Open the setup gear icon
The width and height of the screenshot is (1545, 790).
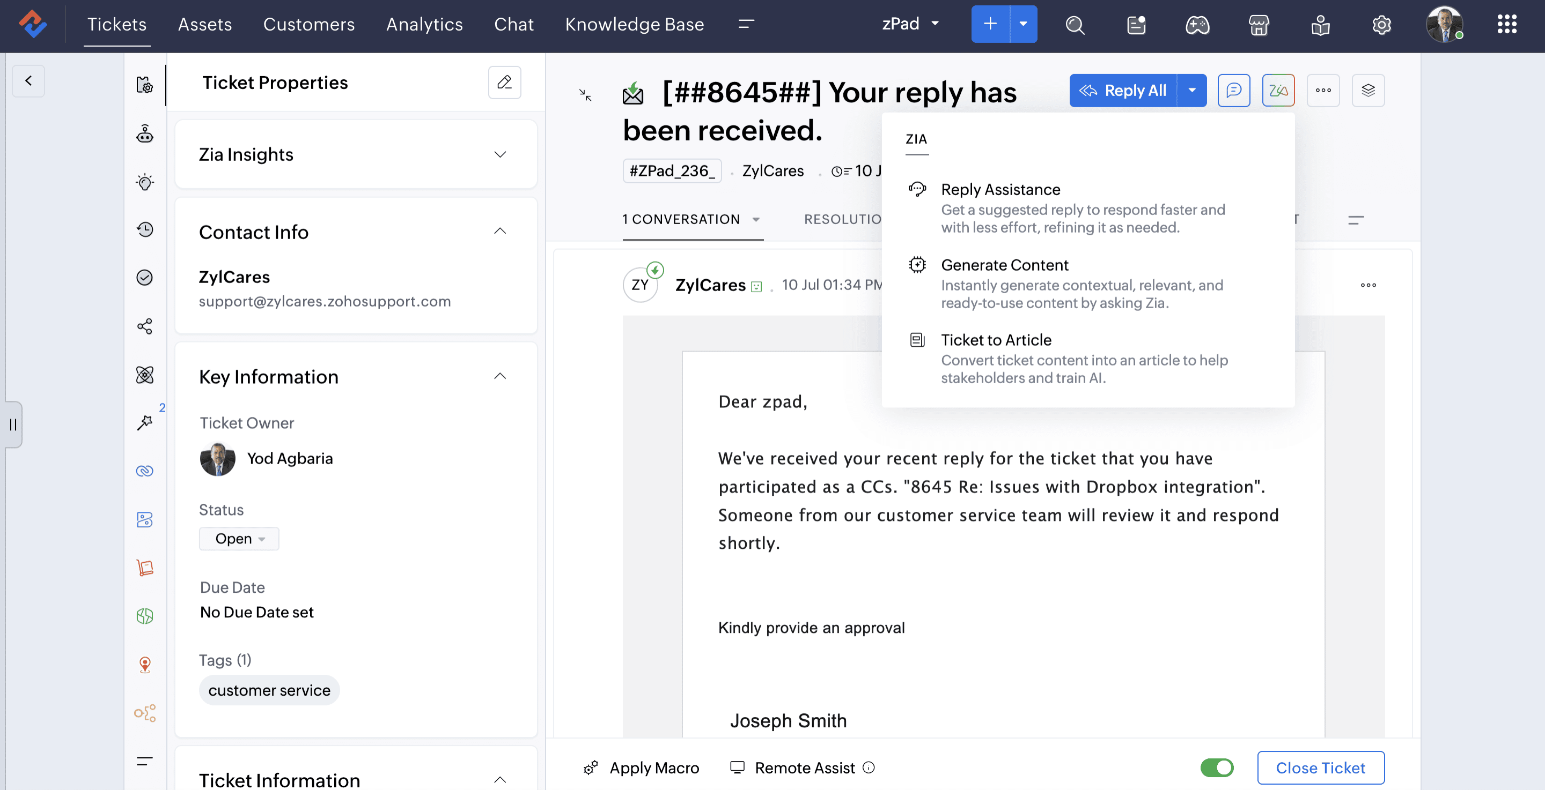1381,25
